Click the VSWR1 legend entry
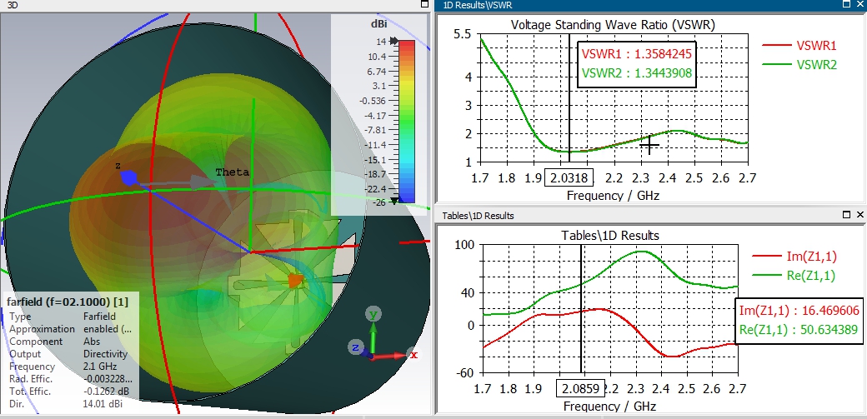This screenshot has height=419, width=867. pos(799,45)
